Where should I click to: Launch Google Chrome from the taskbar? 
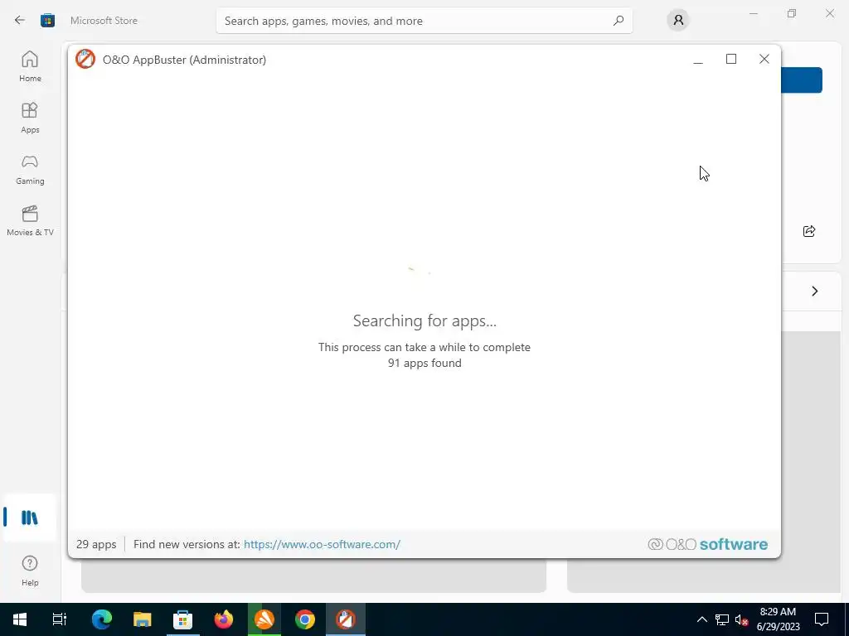pyautogui.click(x=305, y=619)
